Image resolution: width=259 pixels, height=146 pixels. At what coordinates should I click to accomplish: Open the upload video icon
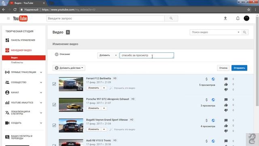[225, 18]
